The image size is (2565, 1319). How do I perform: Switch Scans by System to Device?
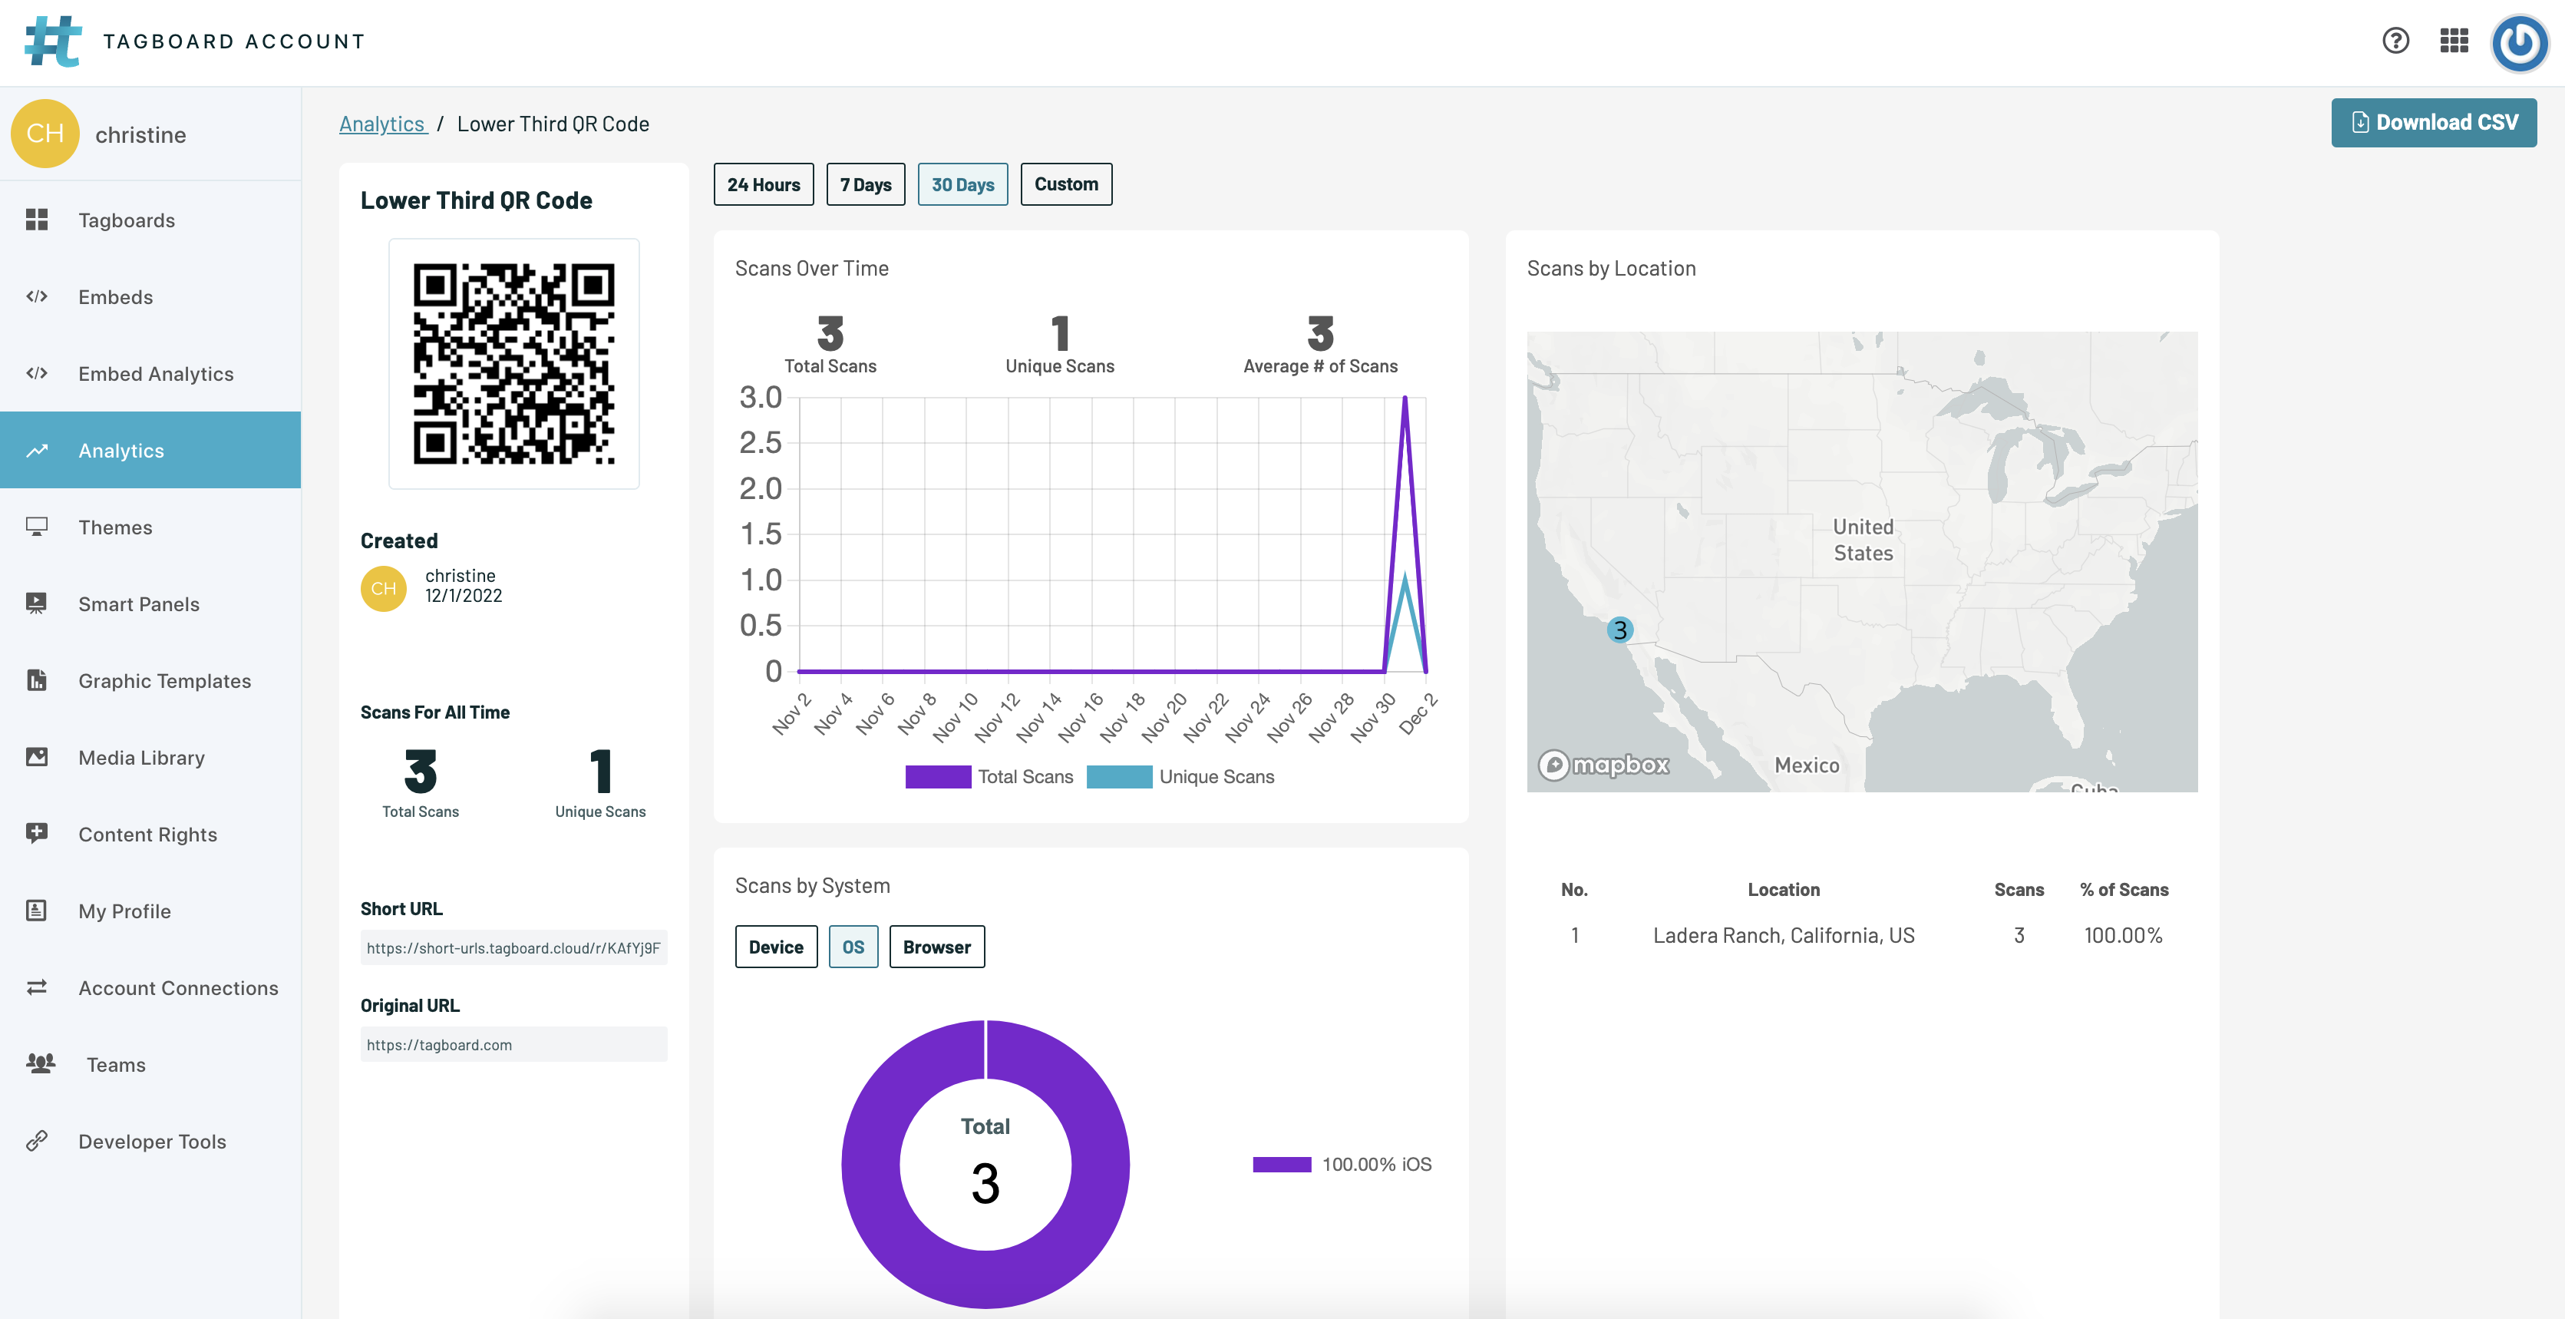776,947
